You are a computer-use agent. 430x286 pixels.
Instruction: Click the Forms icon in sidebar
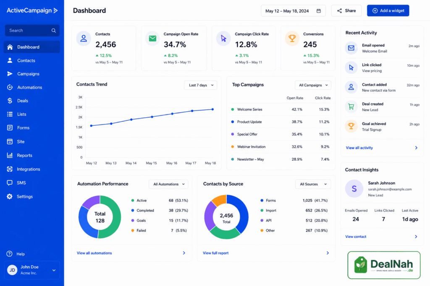10,128
